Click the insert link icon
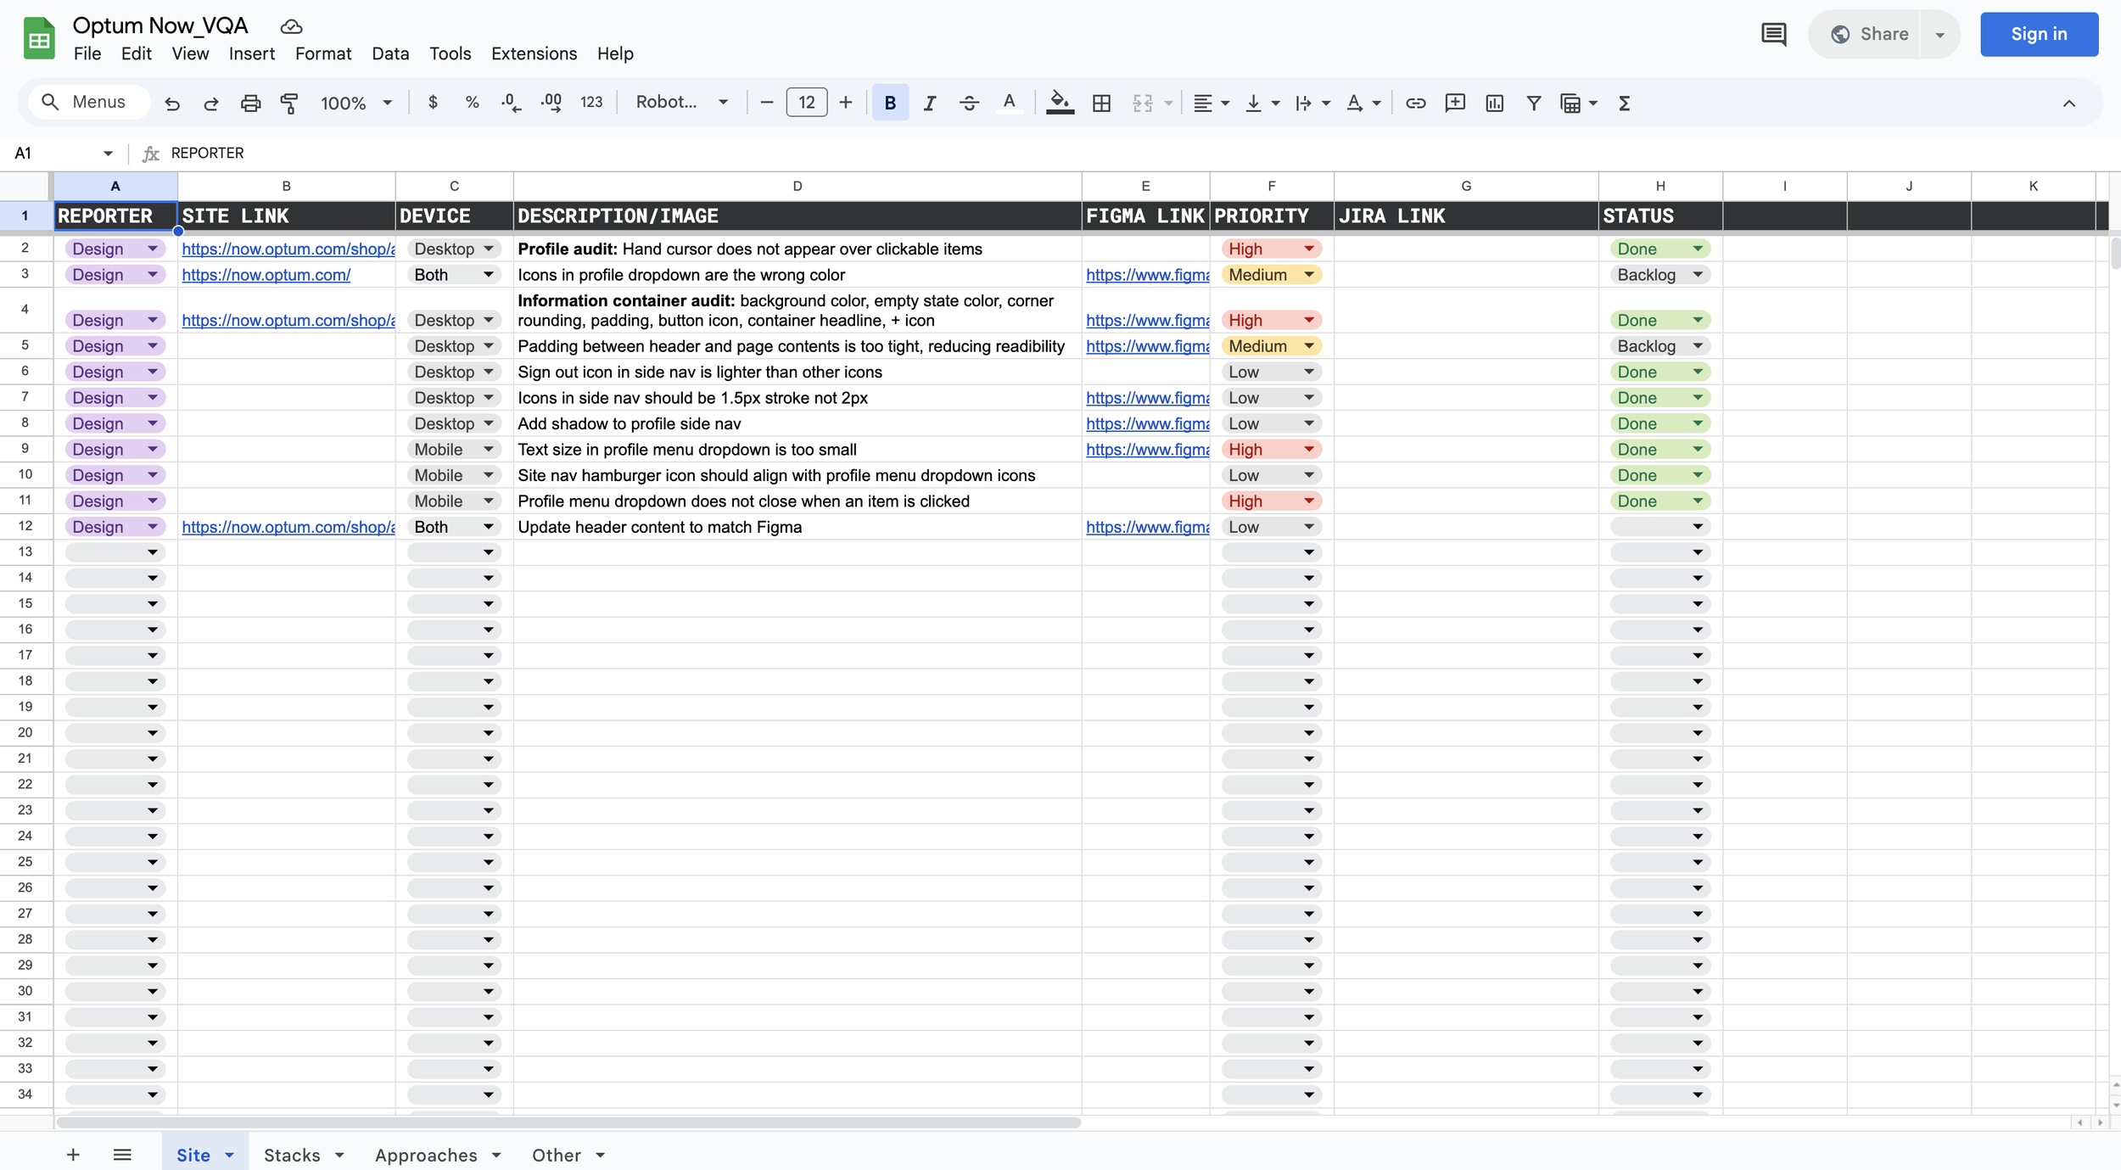 [1415, 103]
